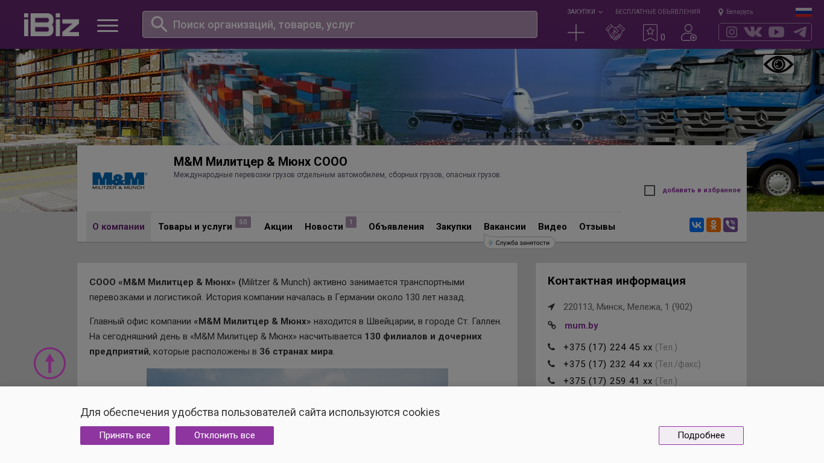Click the scroll-to-top arrow button
The image size is (824, 463).
coord(49,363)
